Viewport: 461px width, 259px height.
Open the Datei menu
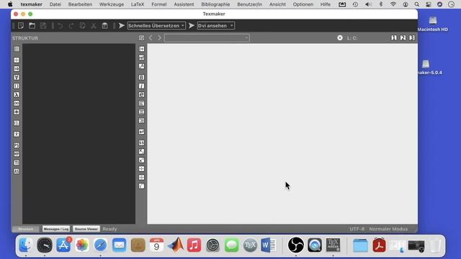(55, 4)
